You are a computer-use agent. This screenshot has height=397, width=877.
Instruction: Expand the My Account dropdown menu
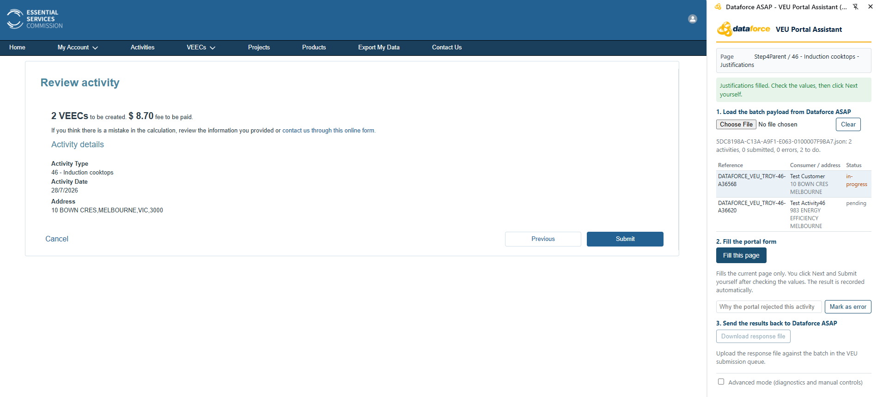pos(78,48)
